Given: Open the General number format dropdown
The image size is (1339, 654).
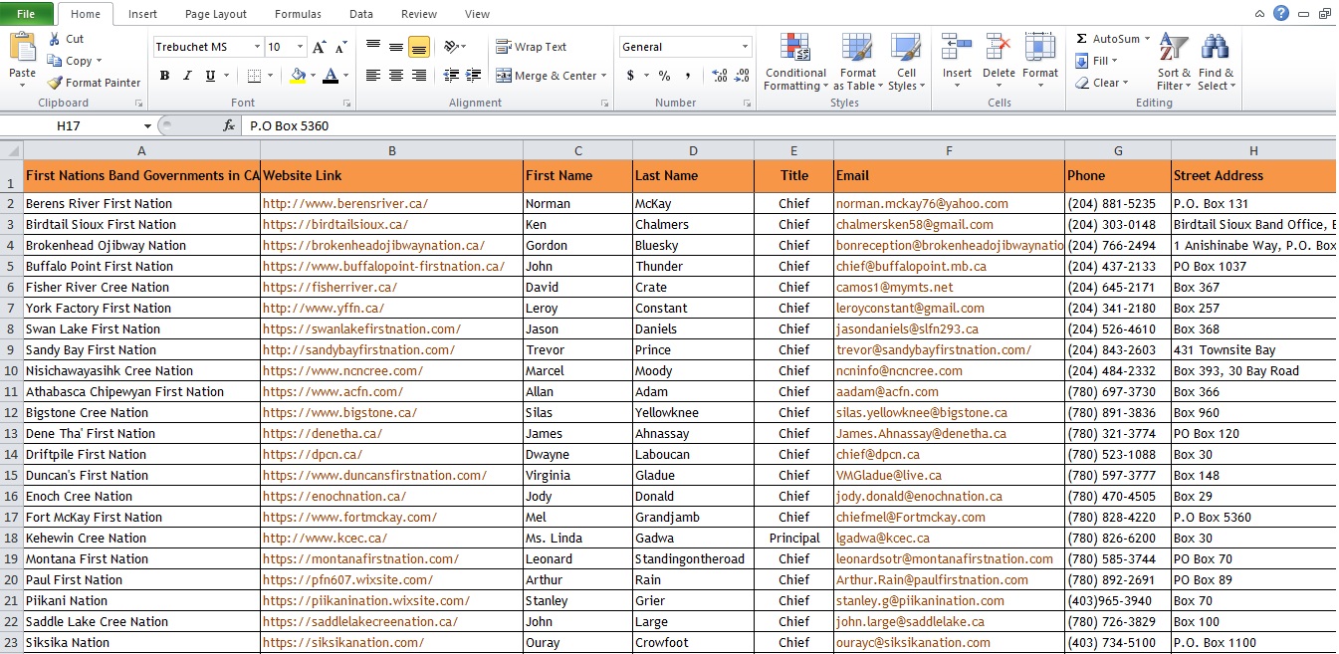Looking at the screenshot, I should click(x=745, y=47).
